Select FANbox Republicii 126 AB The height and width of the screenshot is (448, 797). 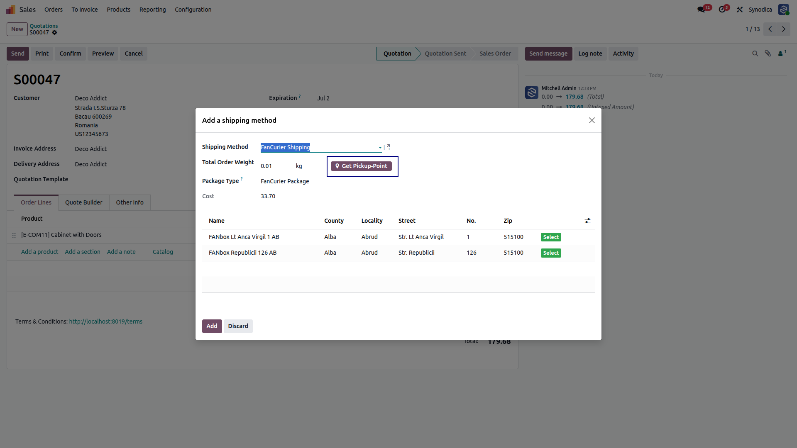pos(551,253)
